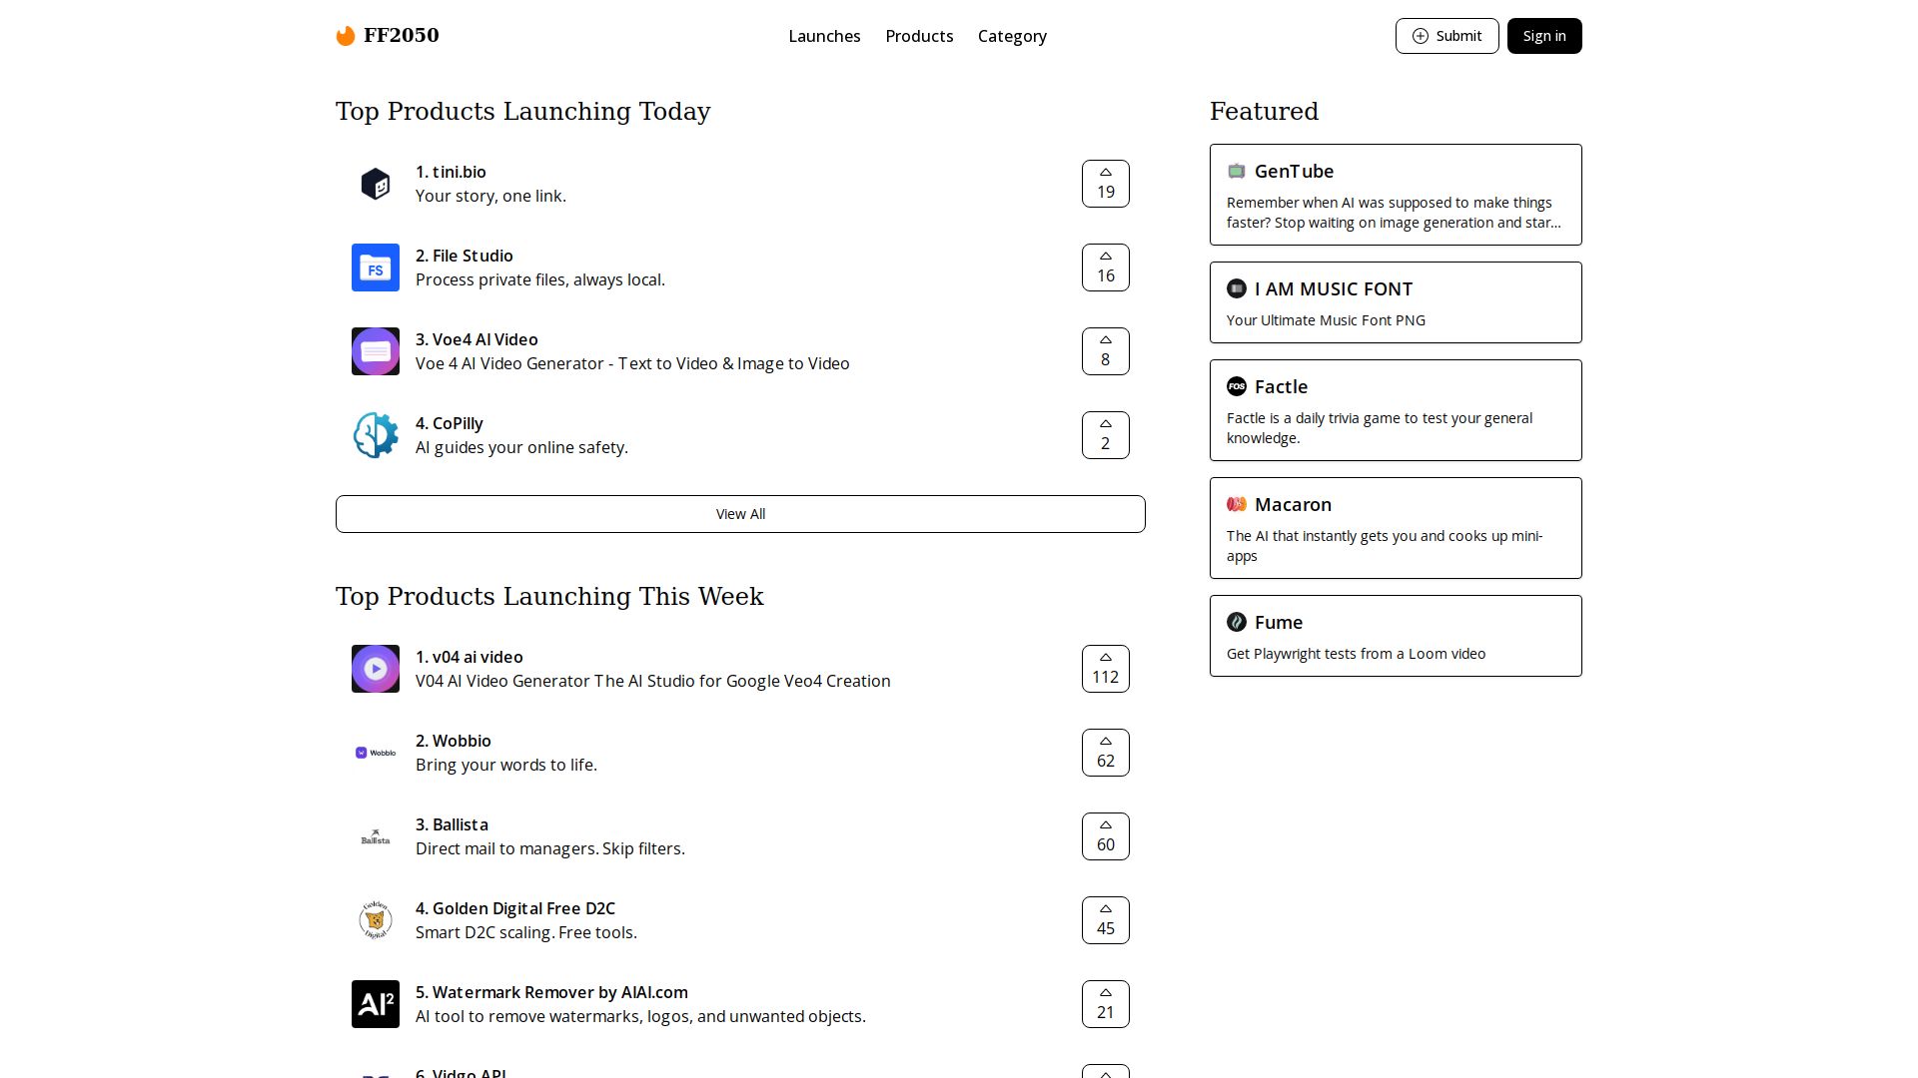Open the Launches nav menu
This screenshot has height=1078, width=1918.
click(x=824, y=36)
